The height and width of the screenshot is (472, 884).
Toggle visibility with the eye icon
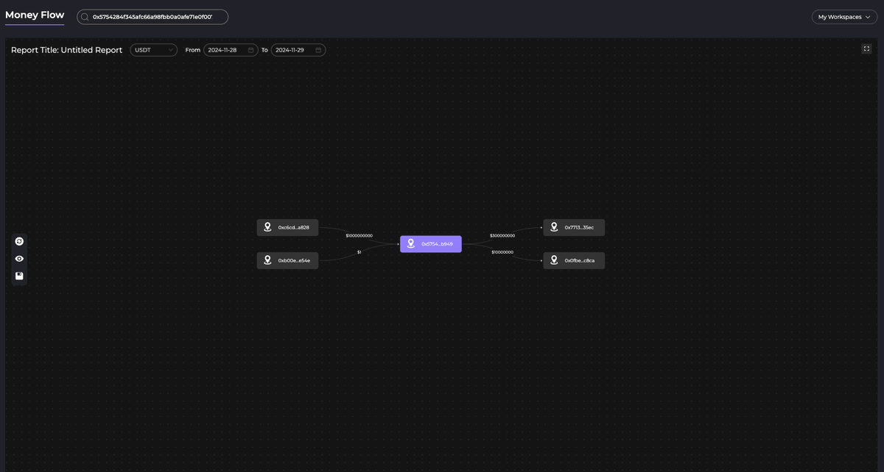pyautogui.click(x=19, y=259)
